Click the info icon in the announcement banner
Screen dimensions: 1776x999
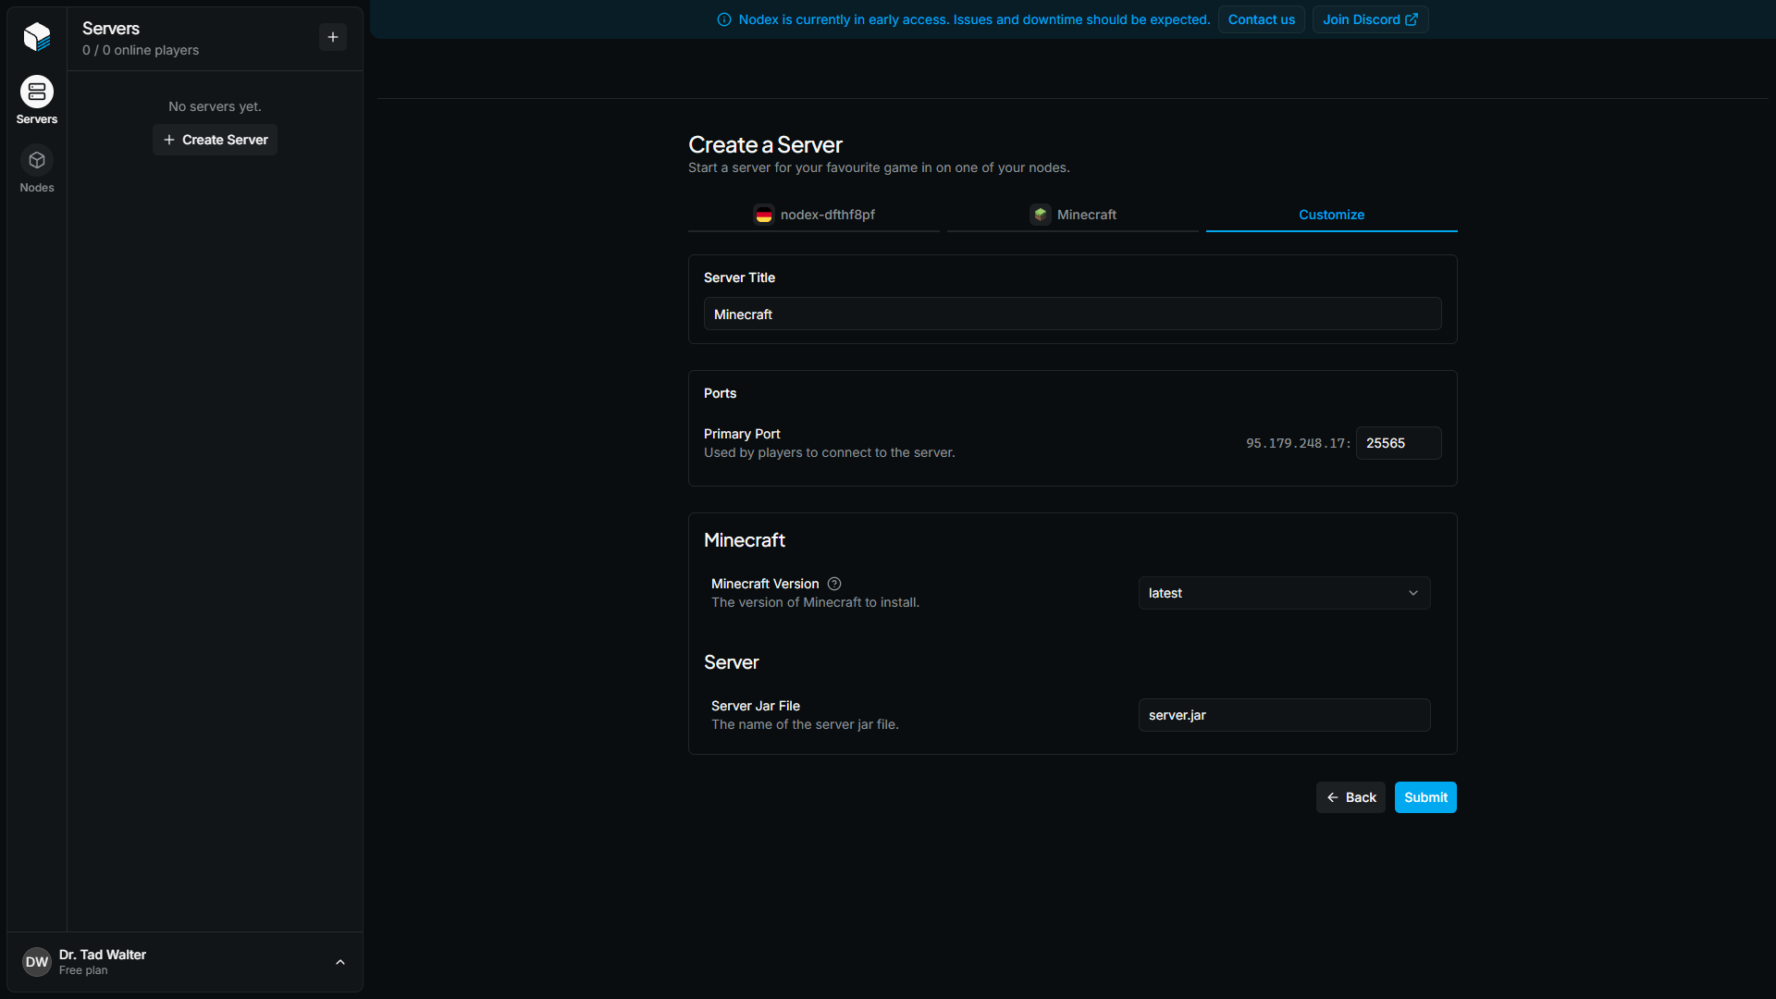click(724, 19)
